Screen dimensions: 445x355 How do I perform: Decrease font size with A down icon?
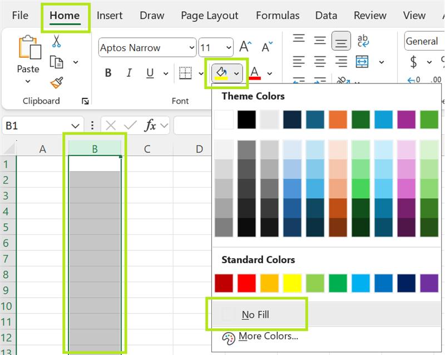coord(267,47)
